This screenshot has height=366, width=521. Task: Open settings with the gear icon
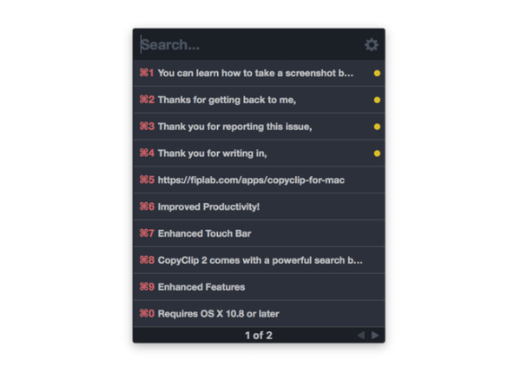coord(371,45)
